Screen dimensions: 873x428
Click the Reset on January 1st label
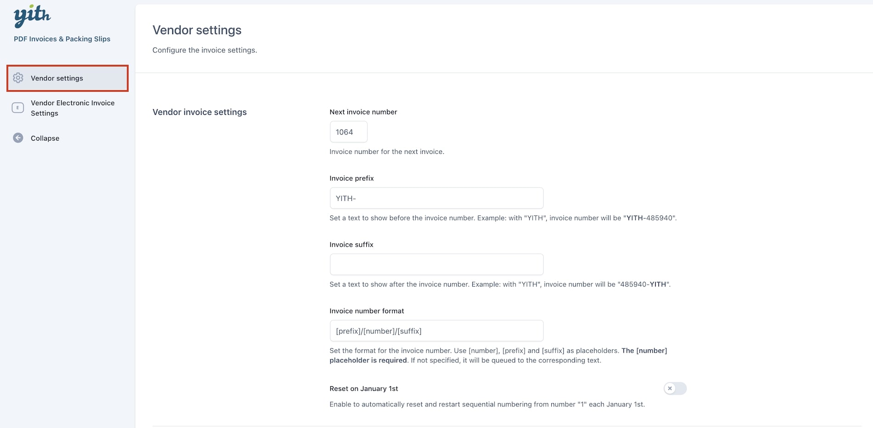[x=364, y=389]
